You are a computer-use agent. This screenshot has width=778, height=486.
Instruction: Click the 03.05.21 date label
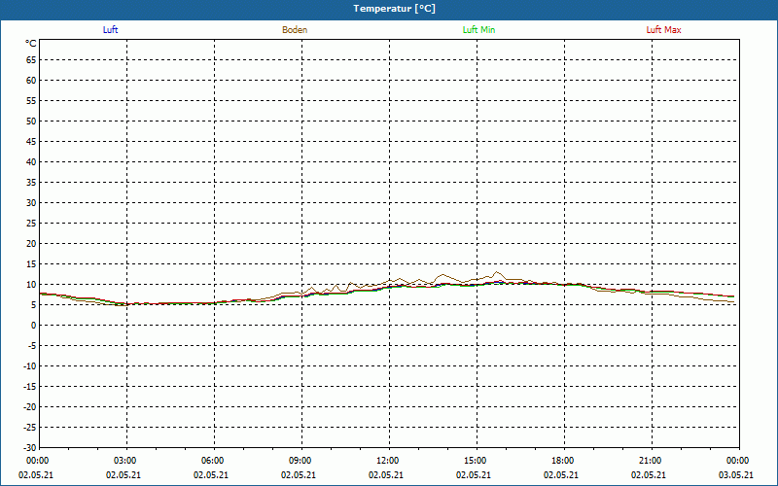pos(736,475)
